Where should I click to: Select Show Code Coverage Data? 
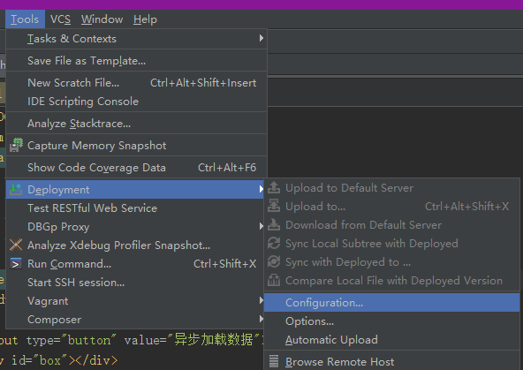tap(136, 167)
